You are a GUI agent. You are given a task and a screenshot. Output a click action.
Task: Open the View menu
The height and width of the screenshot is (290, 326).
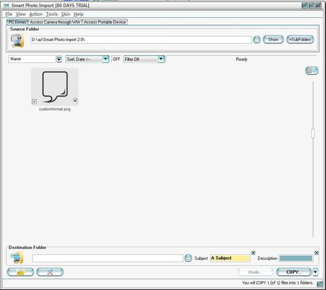coord(21,14)
